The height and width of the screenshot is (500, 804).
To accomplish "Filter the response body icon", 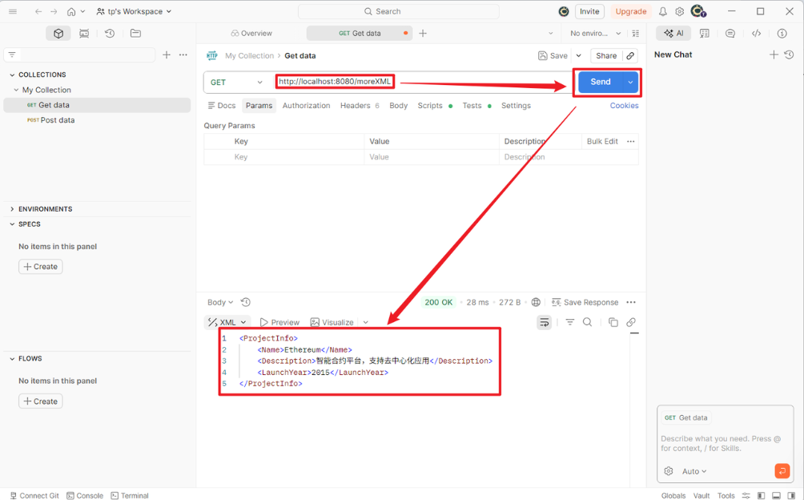I will (569, 322).
